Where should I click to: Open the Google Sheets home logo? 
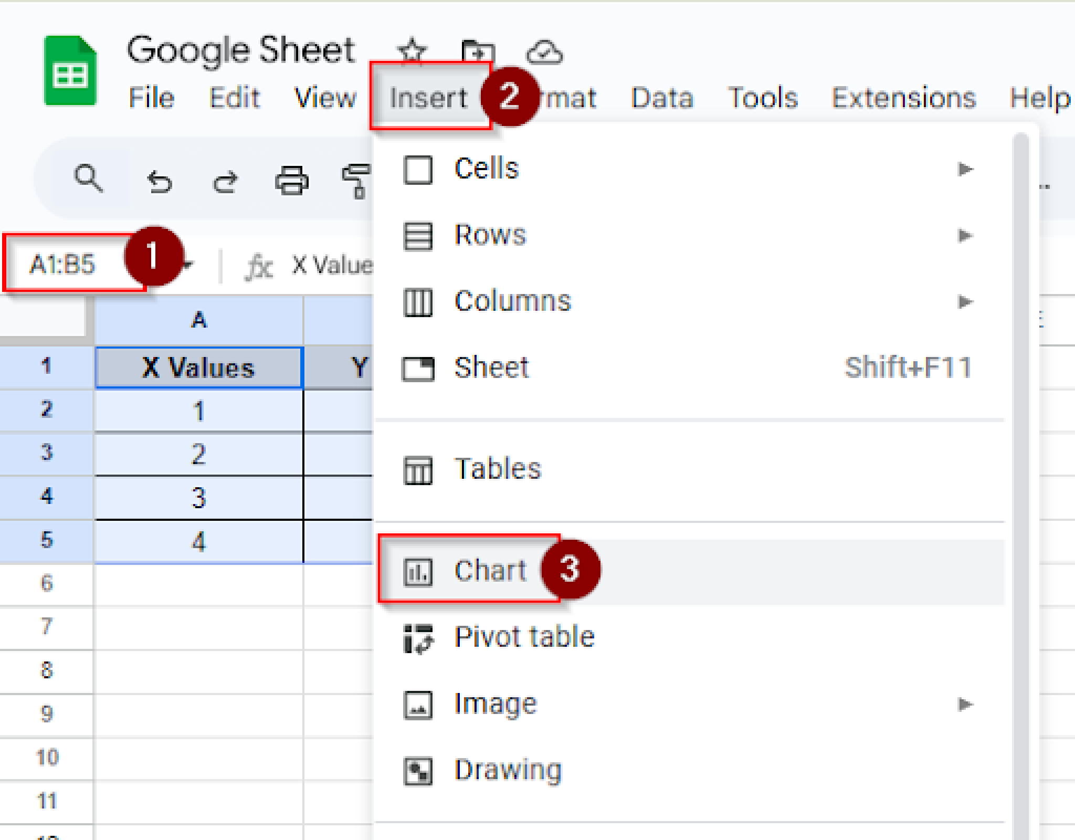pyautogui.click(x=70, y=71)
